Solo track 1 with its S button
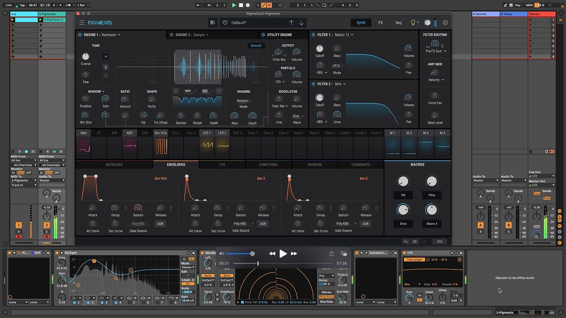This screenshot has height=318, width=566. (19, 231)
